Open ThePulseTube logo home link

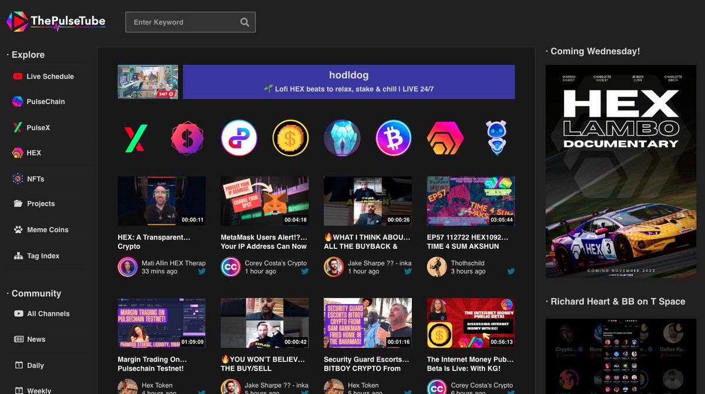pyautogui.click(x=56, y=22)
